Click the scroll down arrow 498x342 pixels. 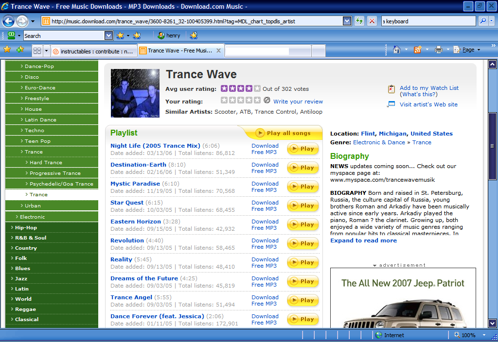pyautogui.click(x=492, y=324)
